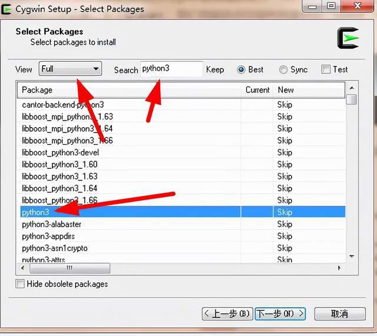Close the Cygwin Setup window
Viewport: 377px width, 336px height.
(358, 6)
